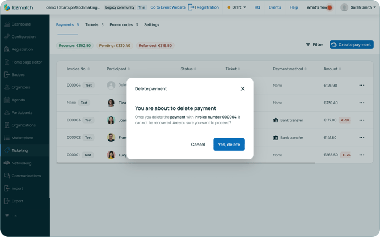Click the avatar in the 000003 row
The width and height of the screenshot is (380, 237).
click(111, 120)
